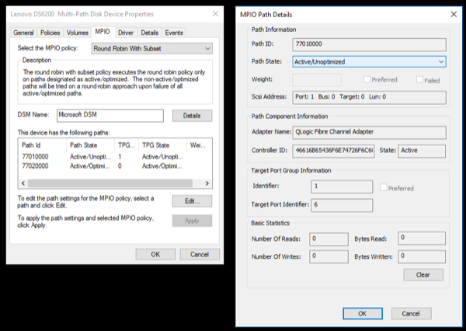Click the Path Id column header
The height and width of the screenshot is (331, 466).
(43, 145)
